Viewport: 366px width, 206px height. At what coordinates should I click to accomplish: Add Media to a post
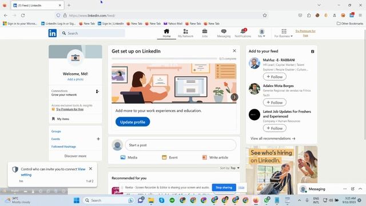tap(129, 157)
